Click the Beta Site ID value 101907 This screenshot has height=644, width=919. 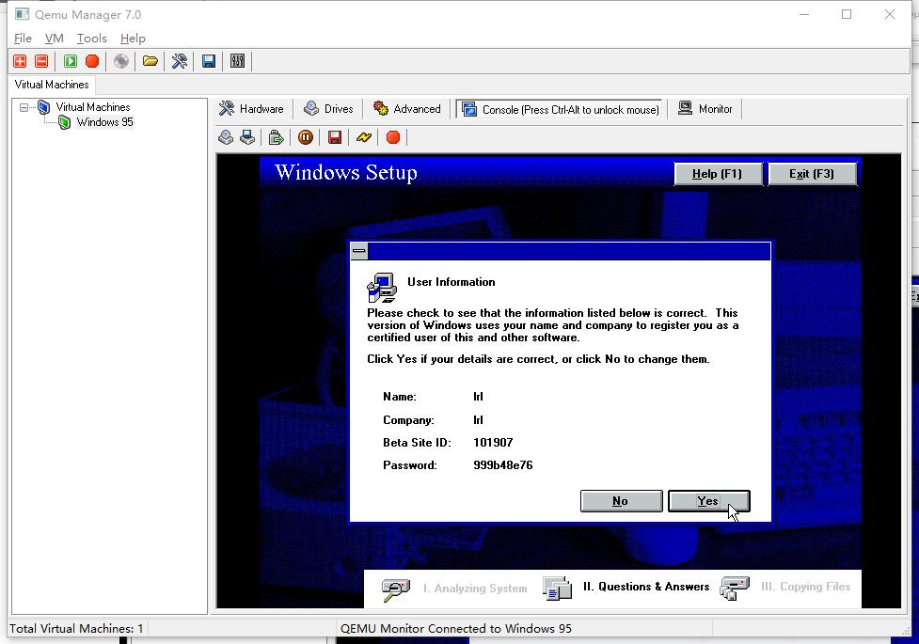(493, 443)
